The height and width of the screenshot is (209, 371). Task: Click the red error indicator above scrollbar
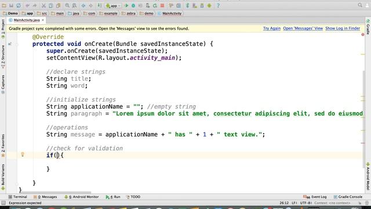363,35
